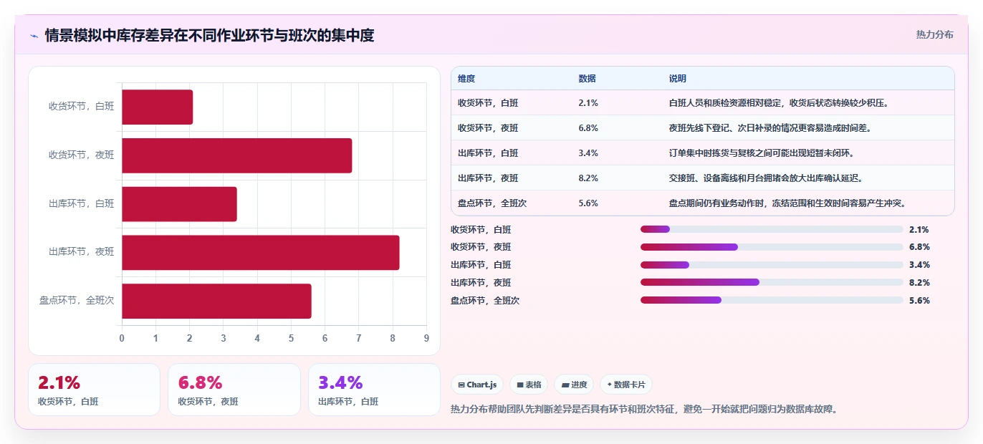Image resolution: width=983 pixels, height=444 pixels.
Task: Select table row cell 出库环节，夜班
Action: pyautogui.click(x=488, y=178)
